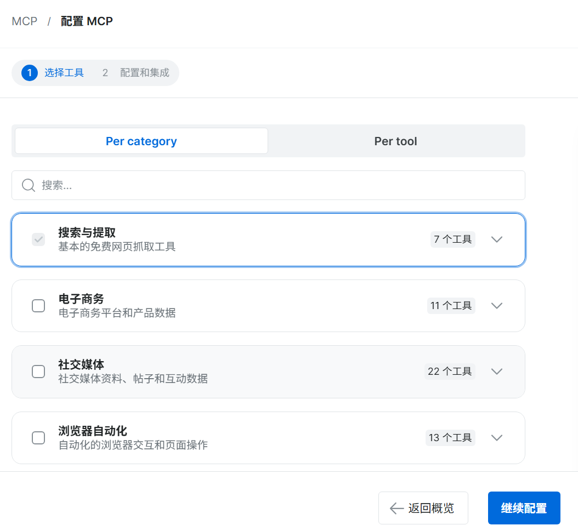
Task: Expand the 电子商务 tools list
Action: pyautogui.click(x=497, y=306)
